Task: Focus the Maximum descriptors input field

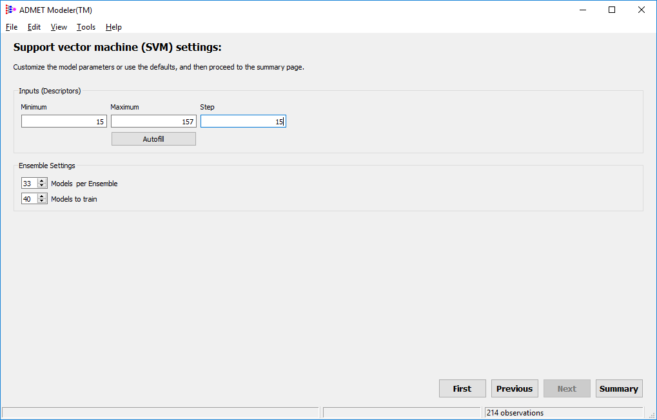Action: pyautogui.click(x=154, y=122)
